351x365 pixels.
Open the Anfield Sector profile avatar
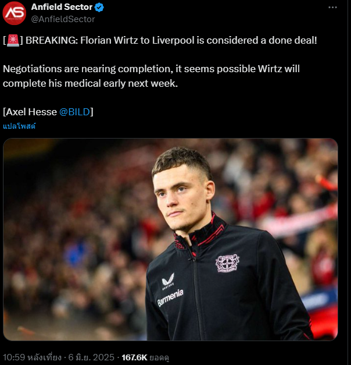click(14, 13)
